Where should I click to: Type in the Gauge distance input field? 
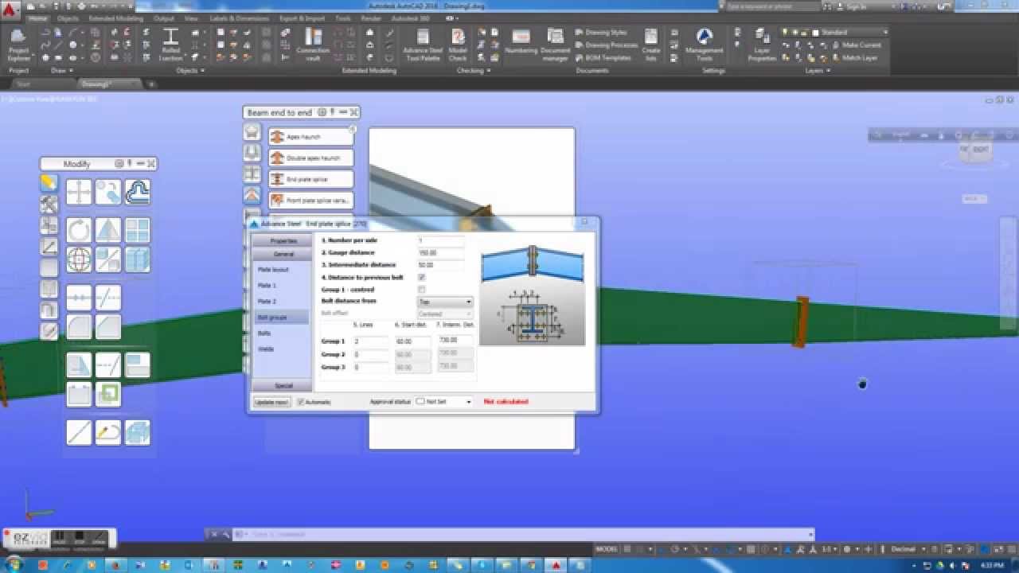tap(439, 252)
